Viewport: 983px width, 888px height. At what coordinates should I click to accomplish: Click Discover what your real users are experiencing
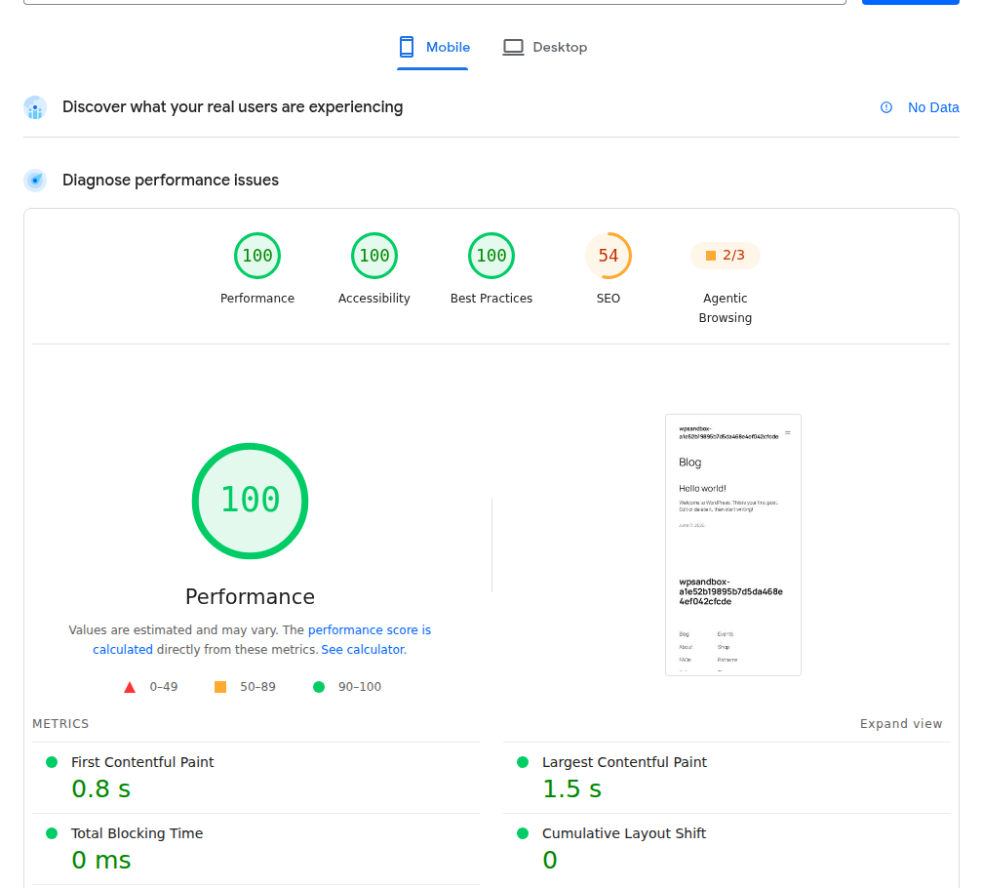tap(232, 107)
